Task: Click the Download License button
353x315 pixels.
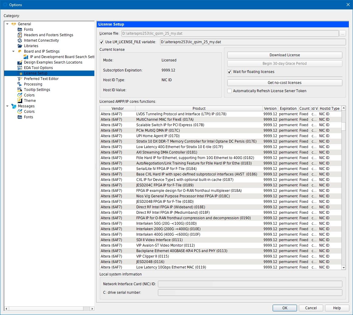Action: point(285,55)
